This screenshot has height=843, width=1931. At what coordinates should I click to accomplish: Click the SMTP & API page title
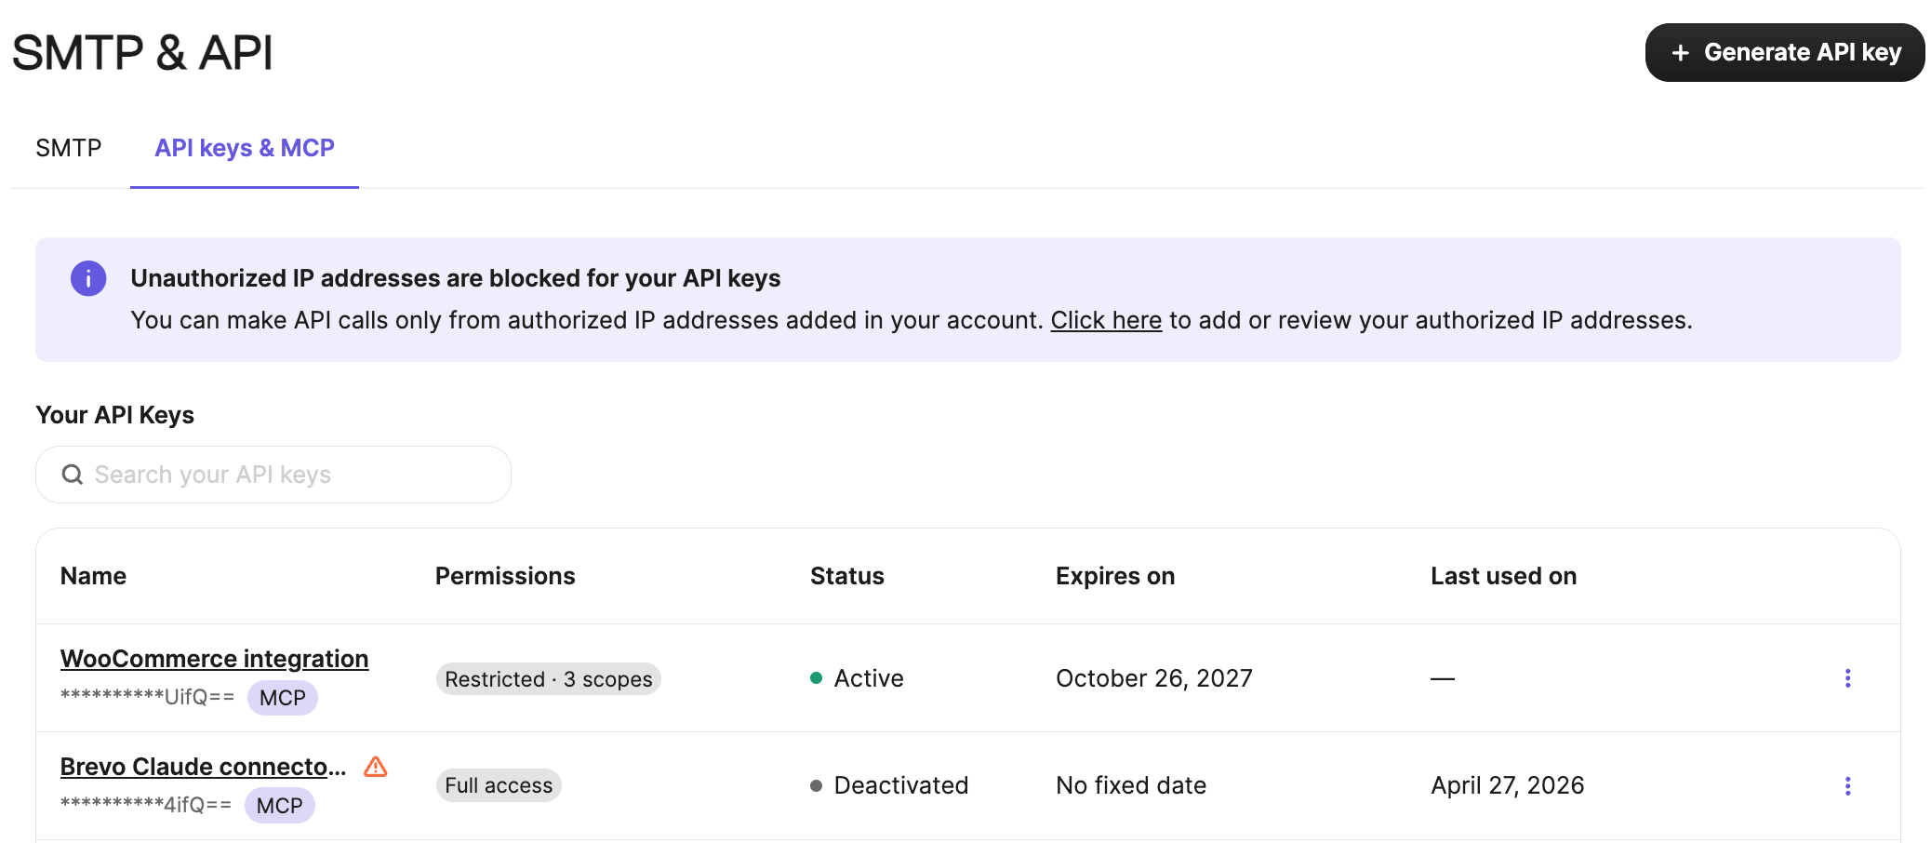tap(142, 52)
